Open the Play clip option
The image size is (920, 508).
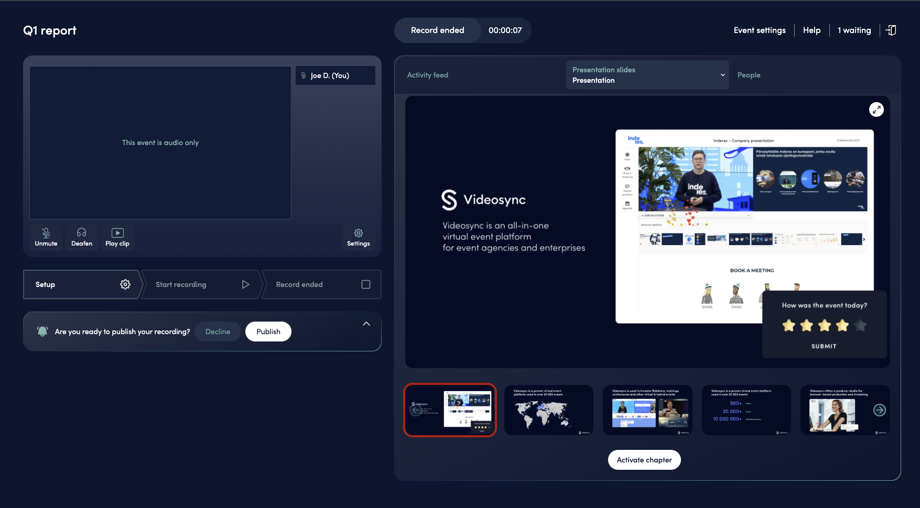117,237
